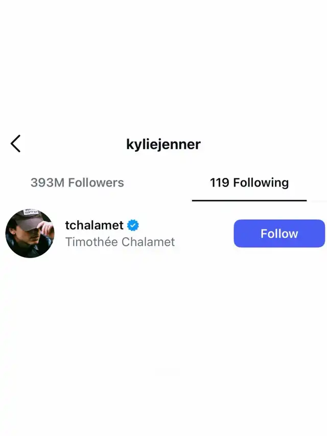Select the checkmark inside the verified badge
This screenshot has height=436, width=327.
pos(133,225)
